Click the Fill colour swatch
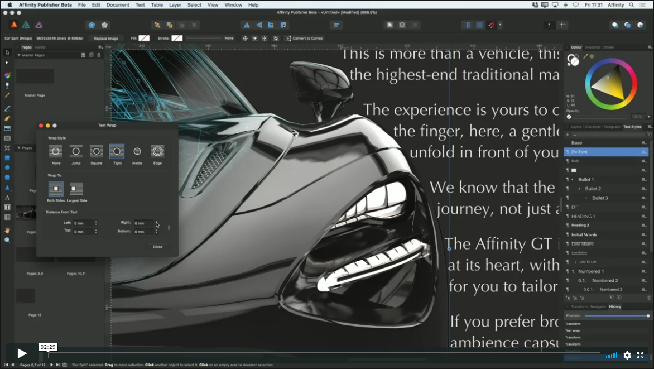Screen dimensions: 654x369 click(144, 38)
